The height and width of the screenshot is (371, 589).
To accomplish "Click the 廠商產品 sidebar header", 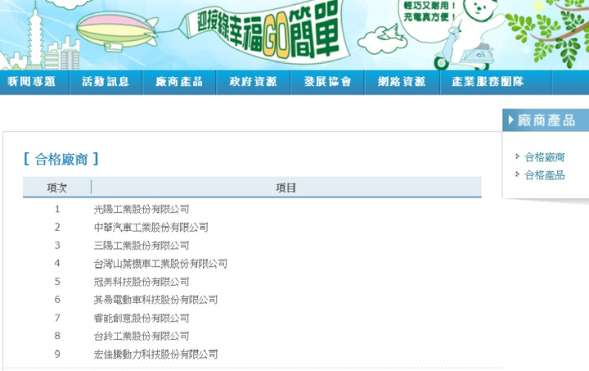I will pos(546,120).
